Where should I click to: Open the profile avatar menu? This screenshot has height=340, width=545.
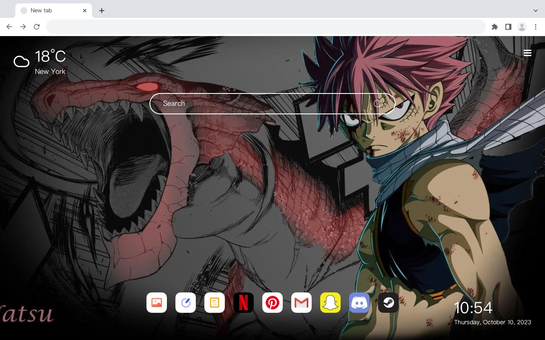pos(522,27)
